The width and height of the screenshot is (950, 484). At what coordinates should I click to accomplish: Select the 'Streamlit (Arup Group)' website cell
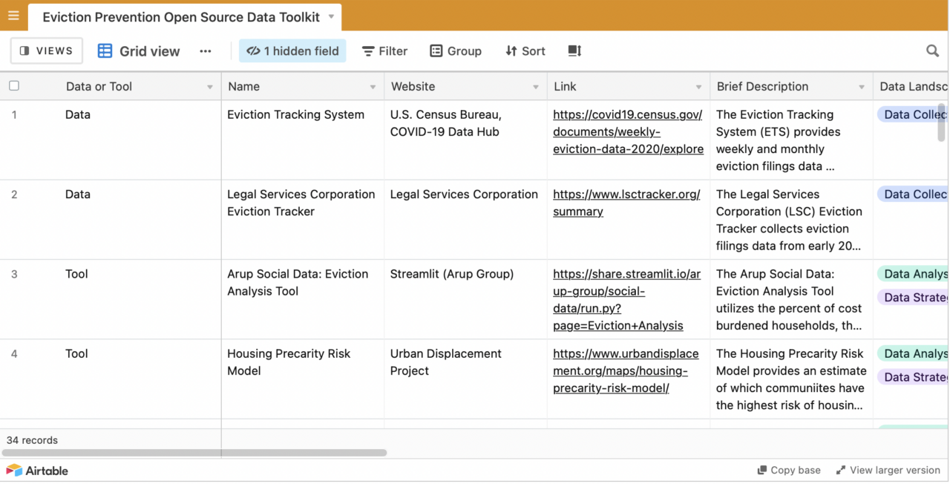pos(465,299)
